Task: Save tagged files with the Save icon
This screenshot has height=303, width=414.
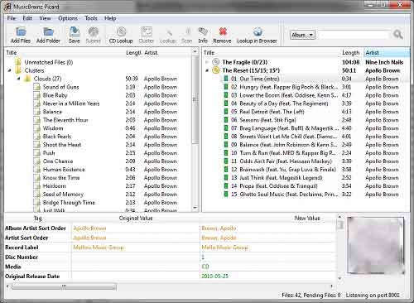Action: (x=75, y=31)
